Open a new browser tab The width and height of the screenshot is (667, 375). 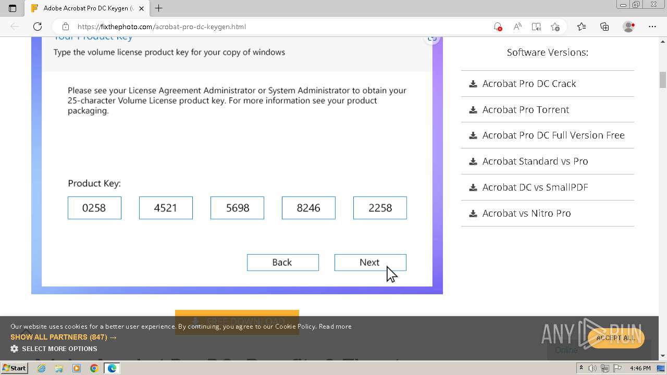[x=159, y=8]
